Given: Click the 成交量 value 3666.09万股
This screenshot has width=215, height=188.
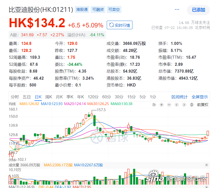Looking at the screenshot, I should coord(134,44).
